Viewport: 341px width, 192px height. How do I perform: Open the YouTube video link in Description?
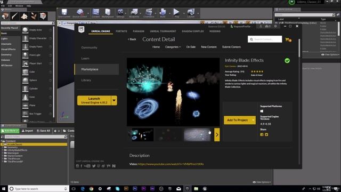click(x=171, y=164)
